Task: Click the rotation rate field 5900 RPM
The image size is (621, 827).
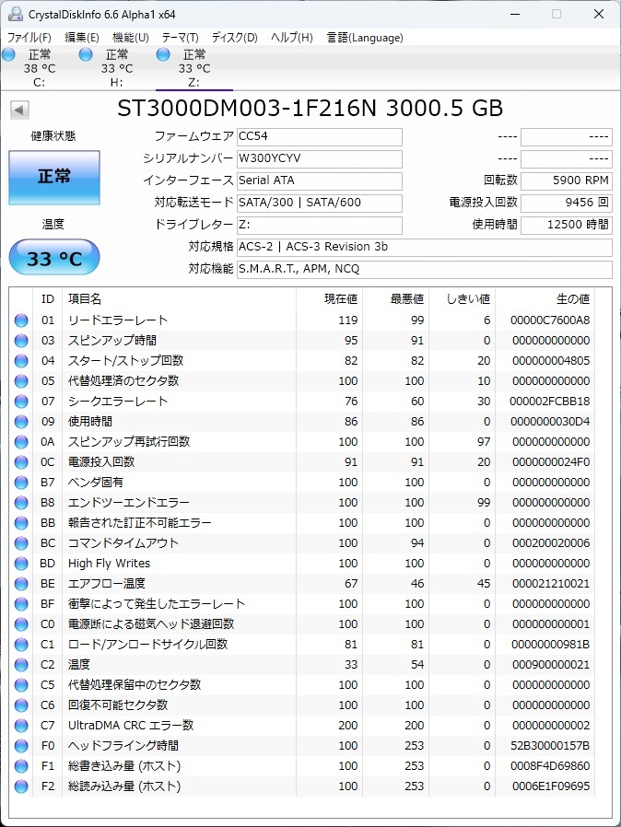Action: pos(566,181)
